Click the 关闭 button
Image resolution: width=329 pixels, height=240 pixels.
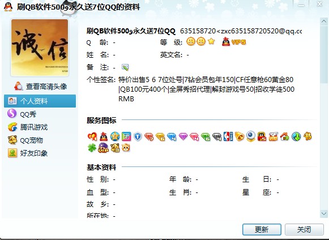[x=304, y=229]
